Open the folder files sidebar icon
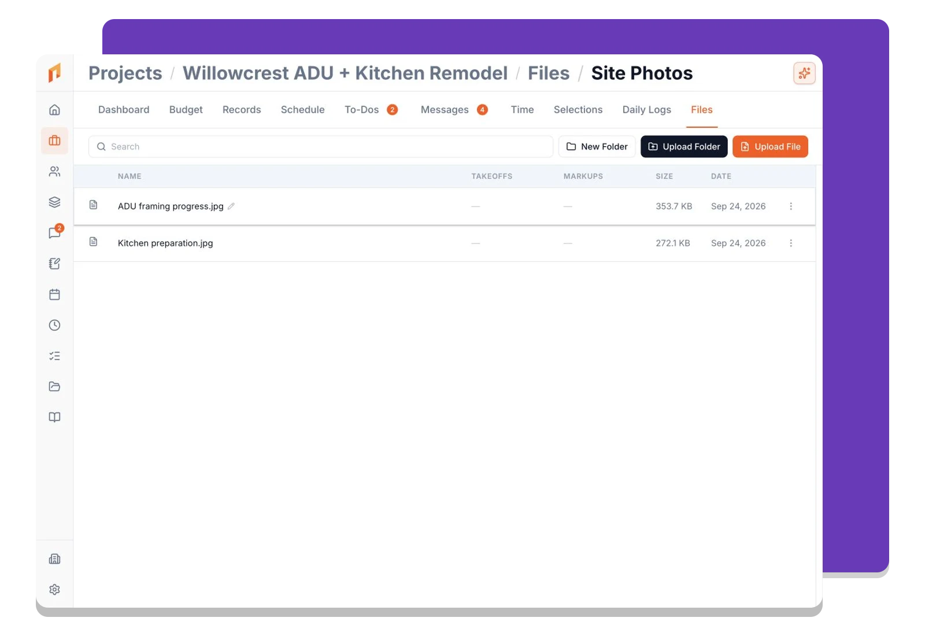 pos(54,386)
